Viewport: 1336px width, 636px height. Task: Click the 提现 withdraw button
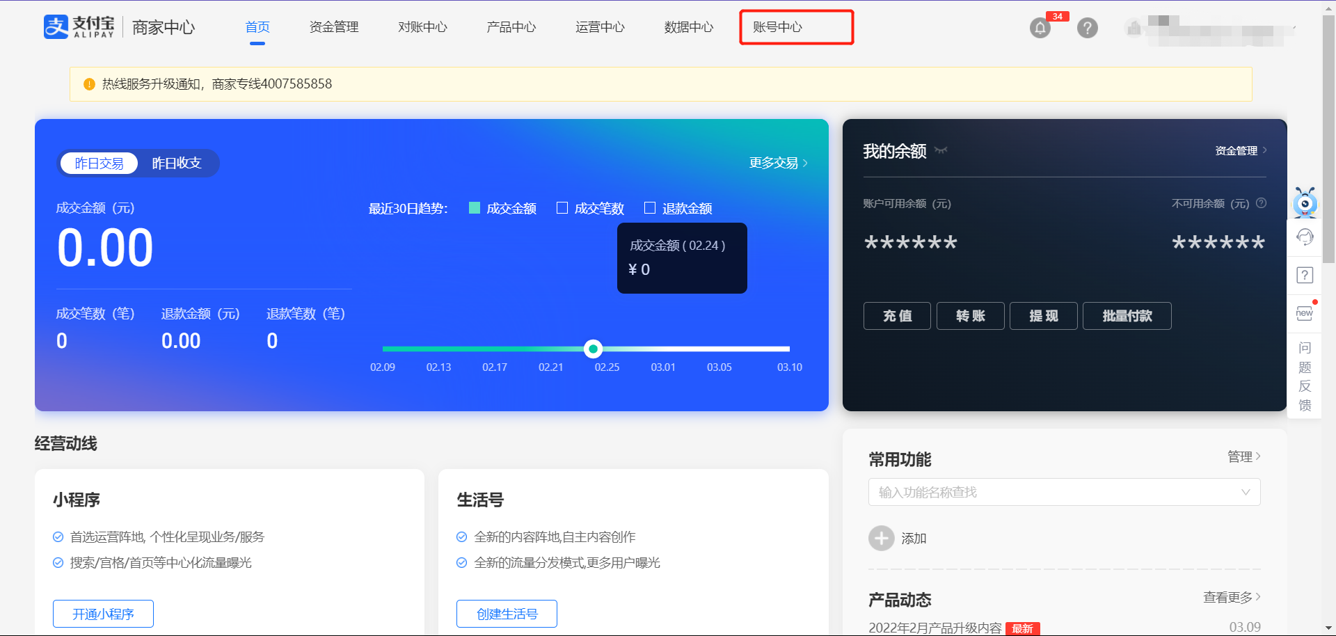[1043, 316]
